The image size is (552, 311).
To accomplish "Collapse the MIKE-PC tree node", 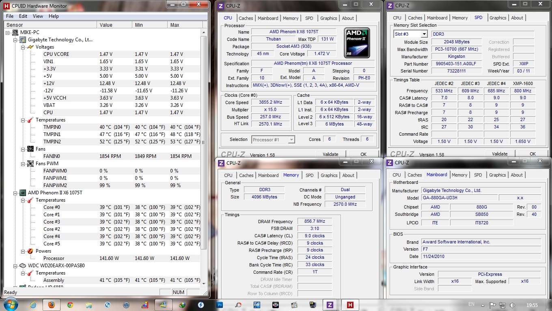I will 8,32.
